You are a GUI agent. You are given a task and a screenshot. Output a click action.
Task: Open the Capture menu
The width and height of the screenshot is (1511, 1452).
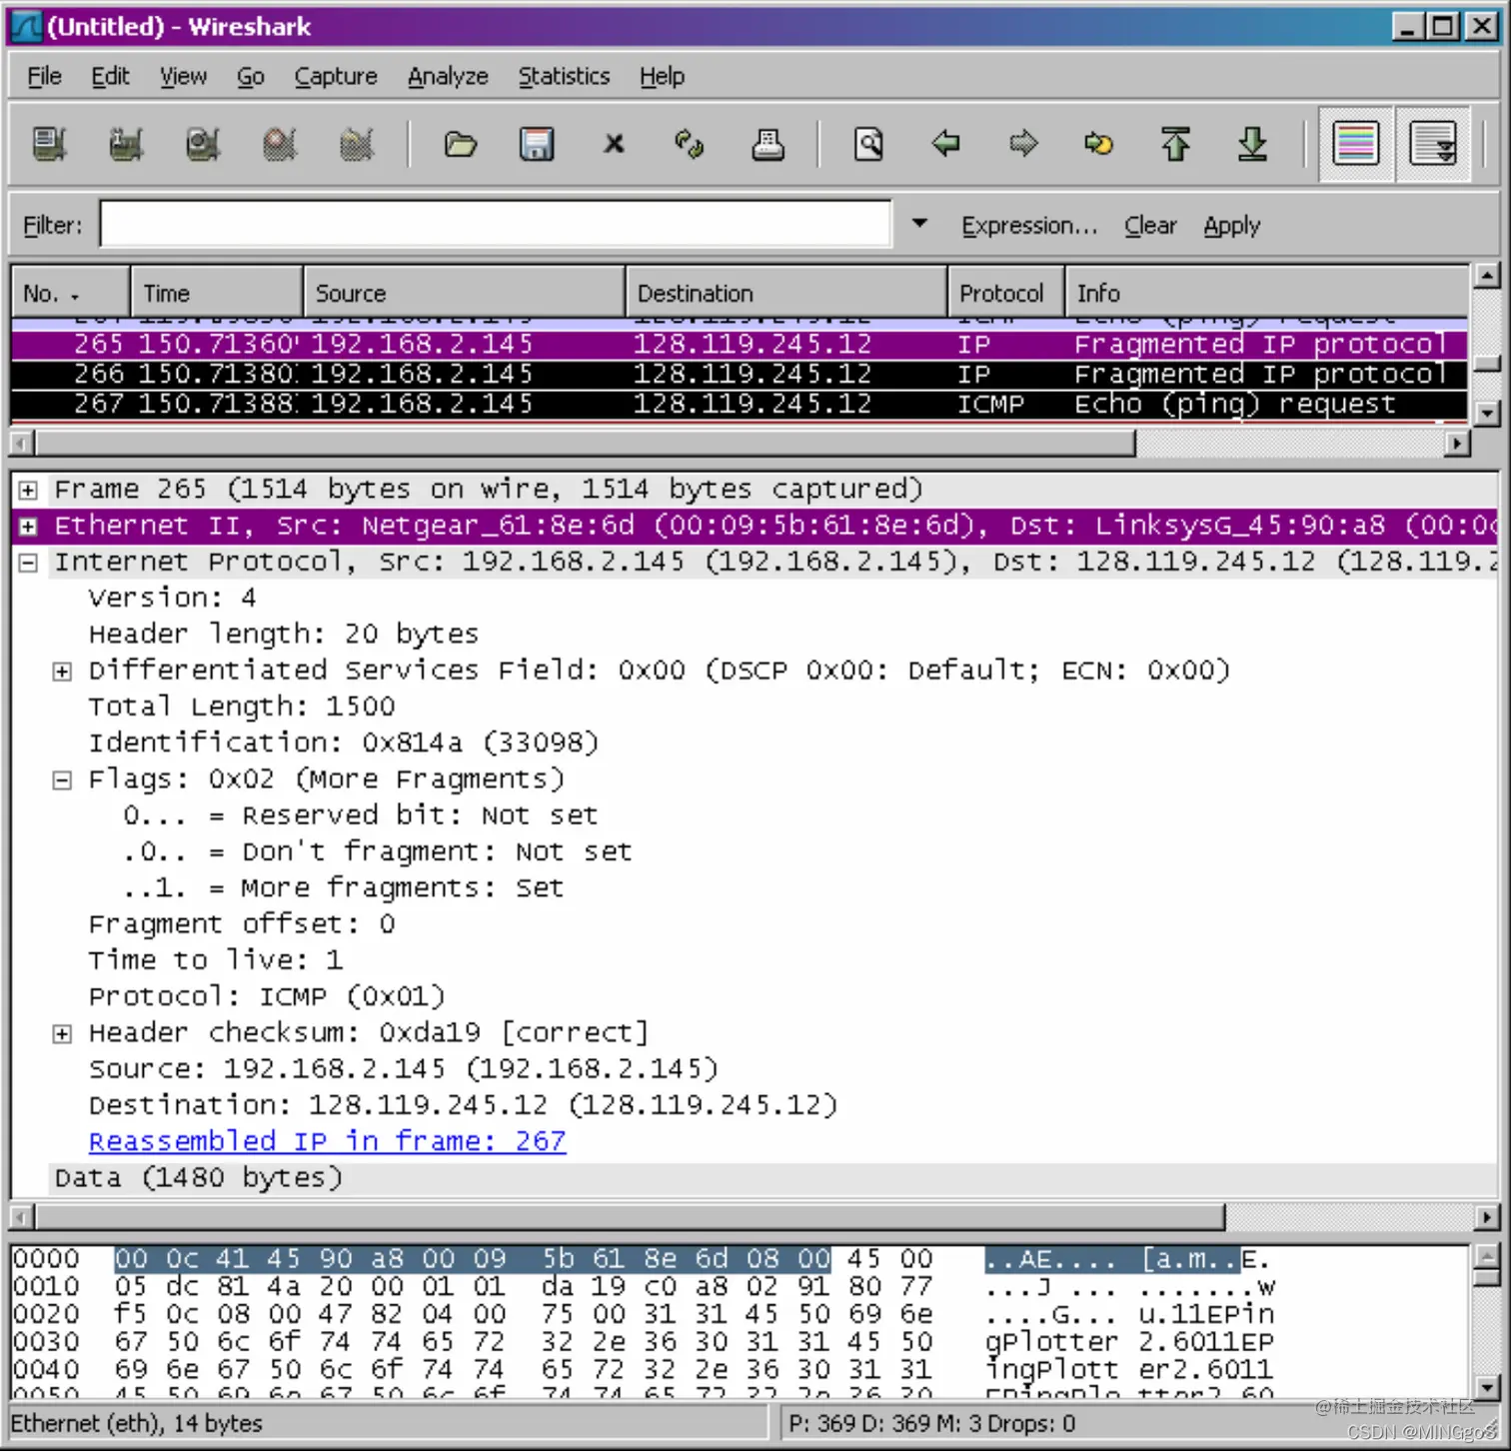[336, 77]
